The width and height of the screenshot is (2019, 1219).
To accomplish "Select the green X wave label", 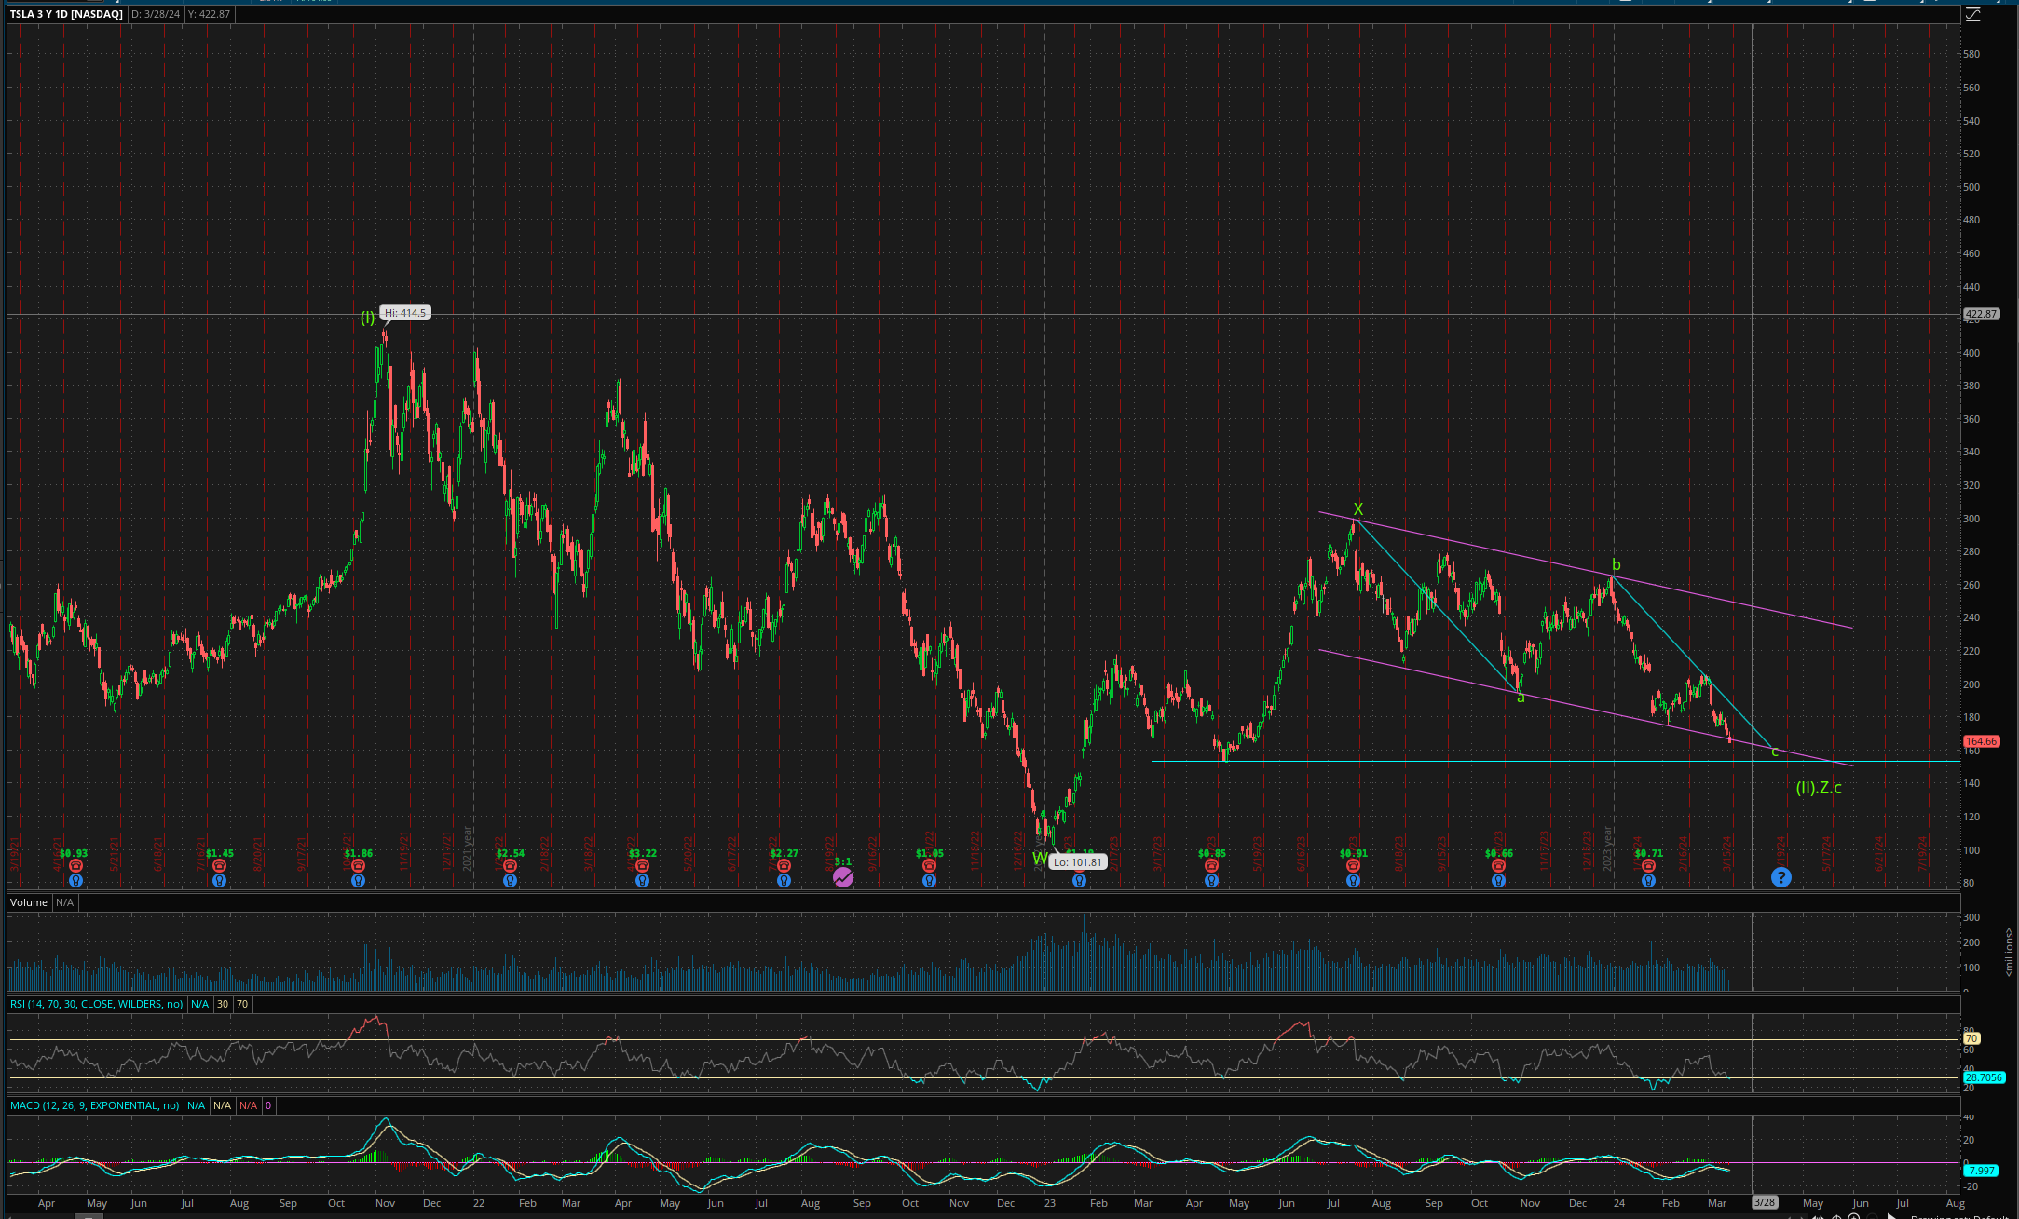I will point(1358,509).
